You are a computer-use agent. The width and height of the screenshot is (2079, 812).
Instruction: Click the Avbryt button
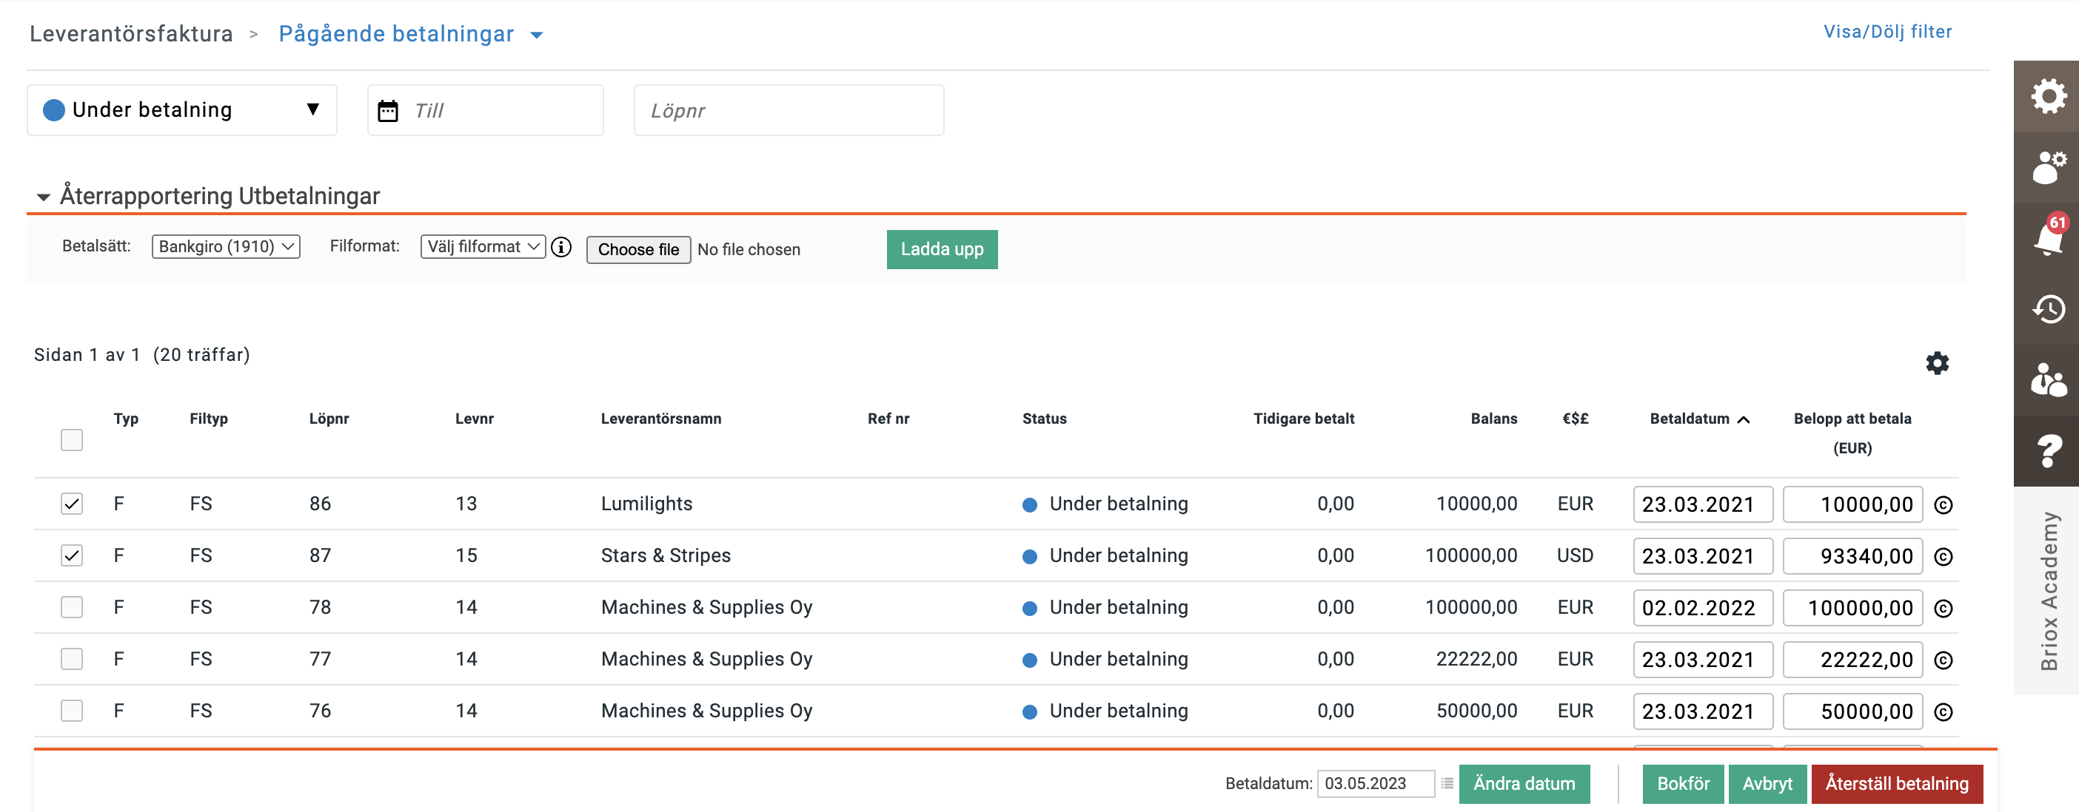(1767, 784)
